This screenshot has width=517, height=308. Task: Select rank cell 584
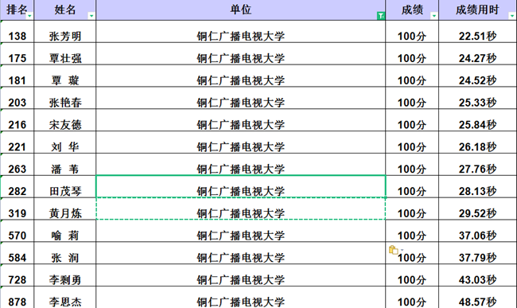pyautogui.click(x=17, y=253)
